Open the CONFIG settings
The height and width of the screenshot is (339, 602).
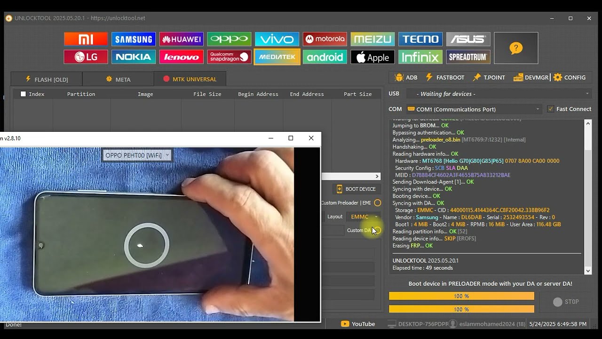click(570, 78)
